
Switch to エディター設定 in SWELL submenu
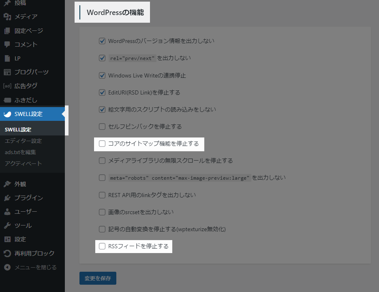tap(20, 140)
